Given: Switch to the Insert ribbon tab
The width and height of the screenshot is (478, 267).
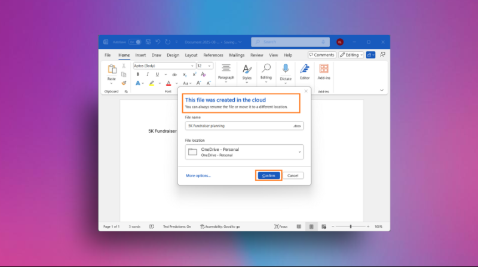Looking at the screenshot, I should click(140, 55).
